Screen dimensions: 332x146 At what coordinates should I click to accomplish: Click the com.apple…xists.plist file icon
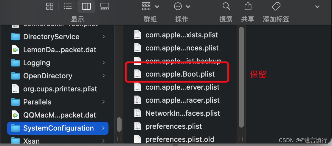coord(138,35)
